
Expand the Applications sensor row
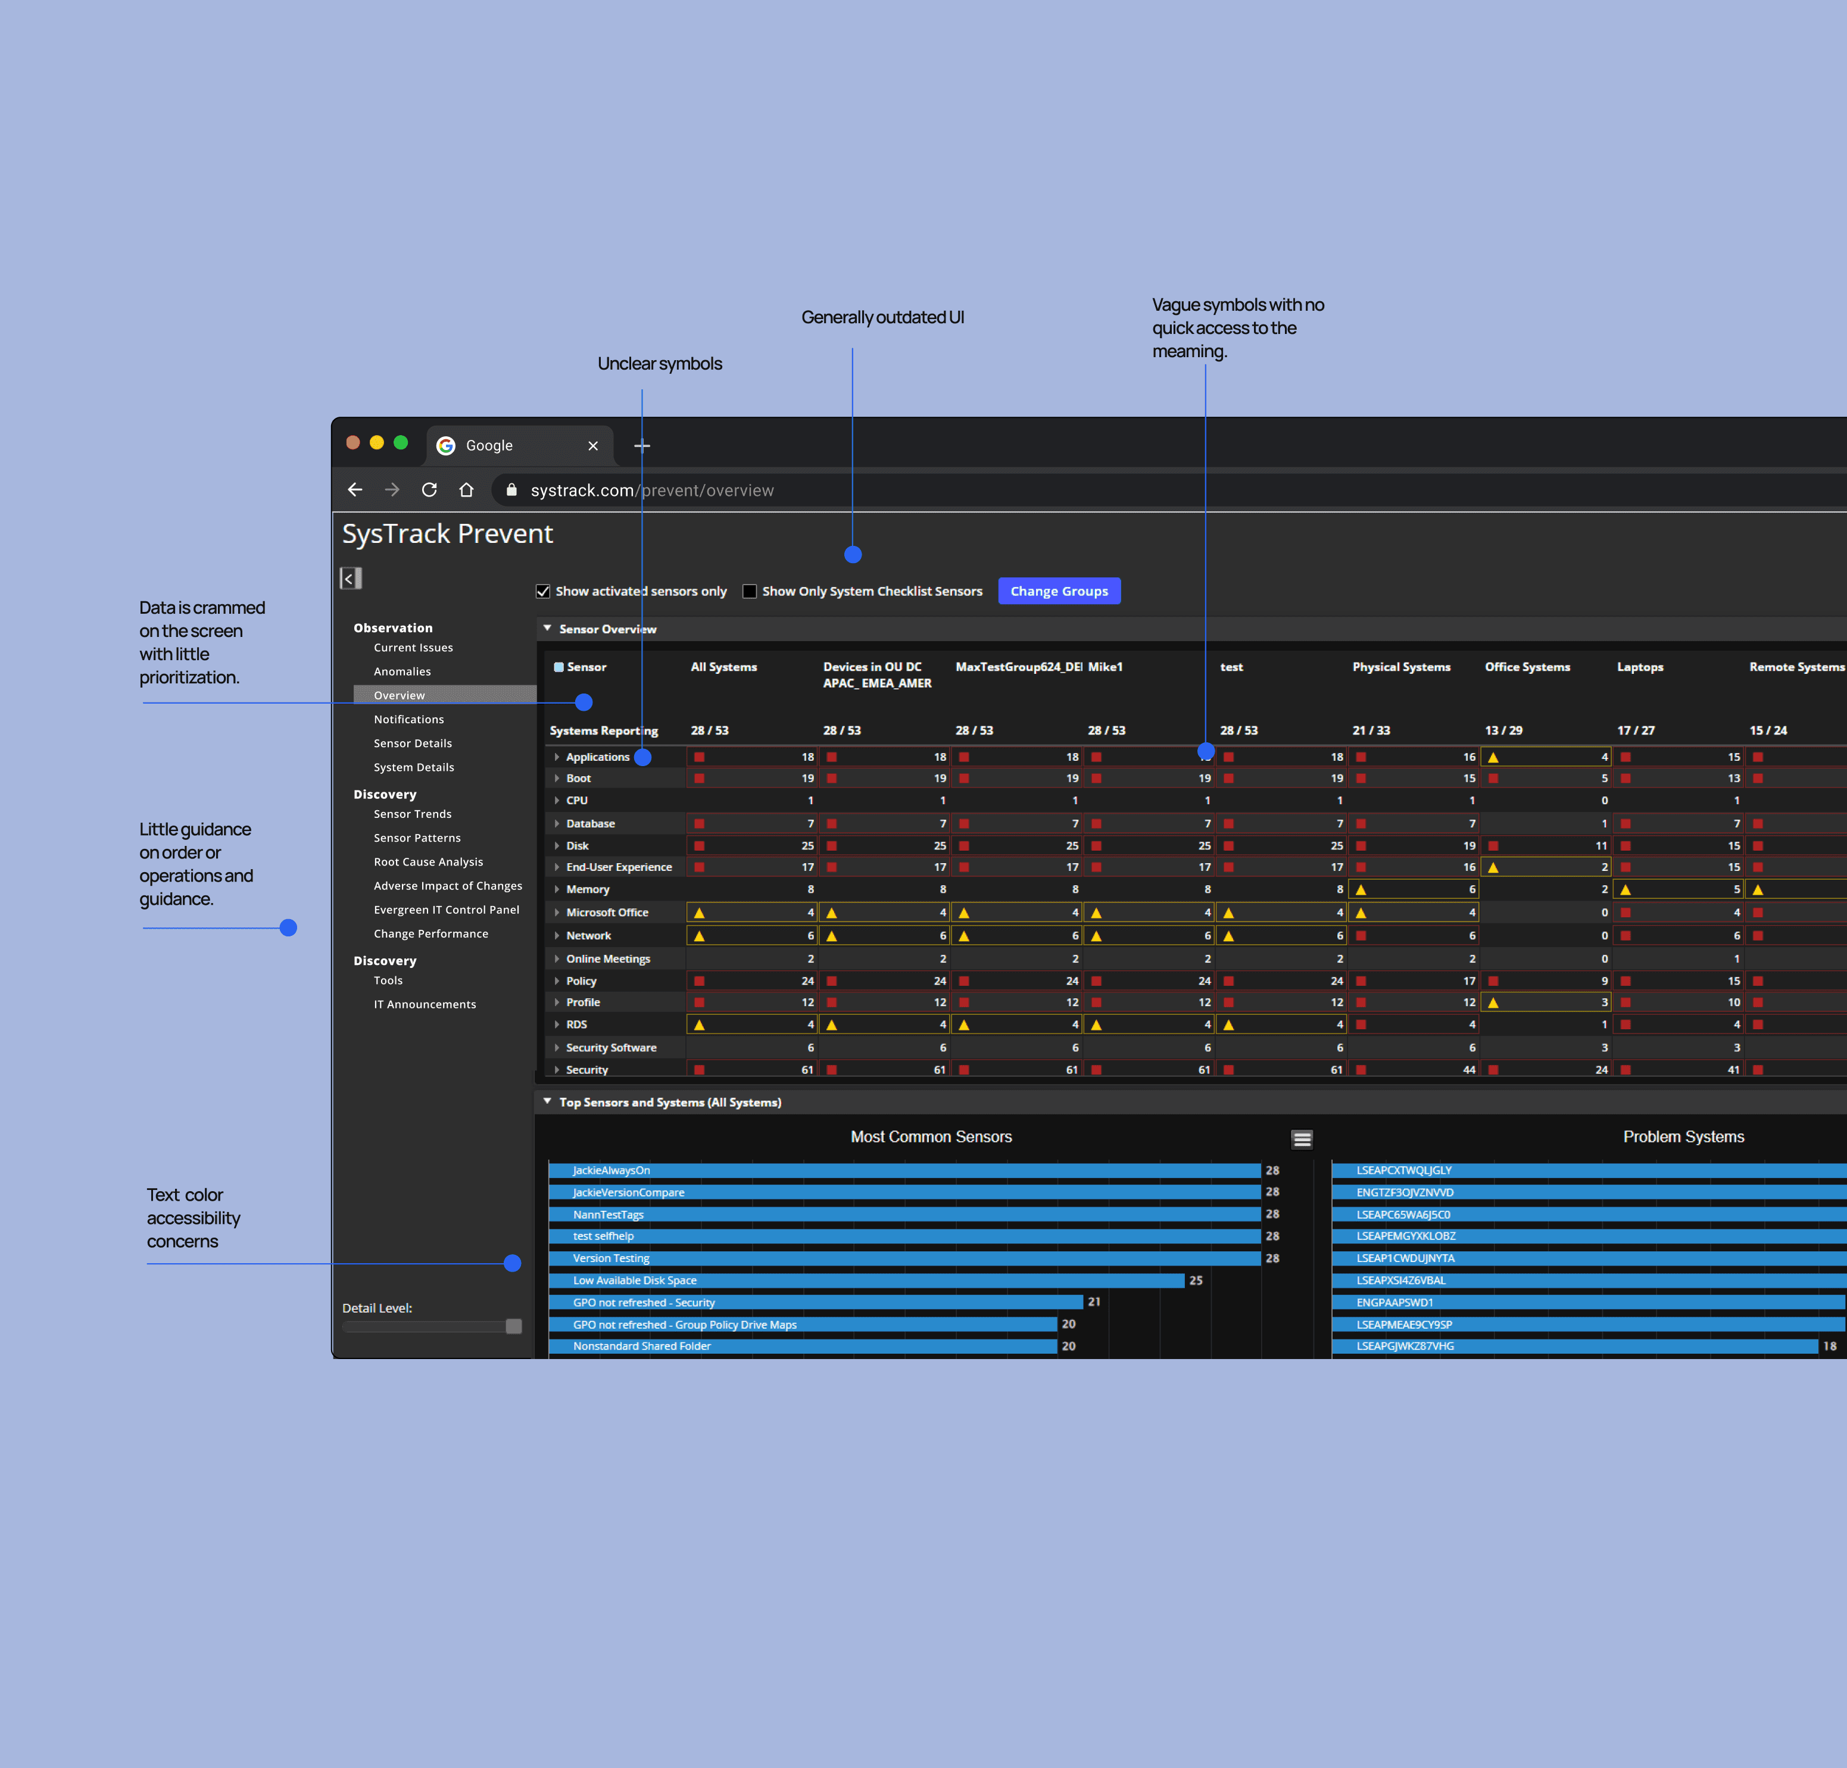[557, 757]
